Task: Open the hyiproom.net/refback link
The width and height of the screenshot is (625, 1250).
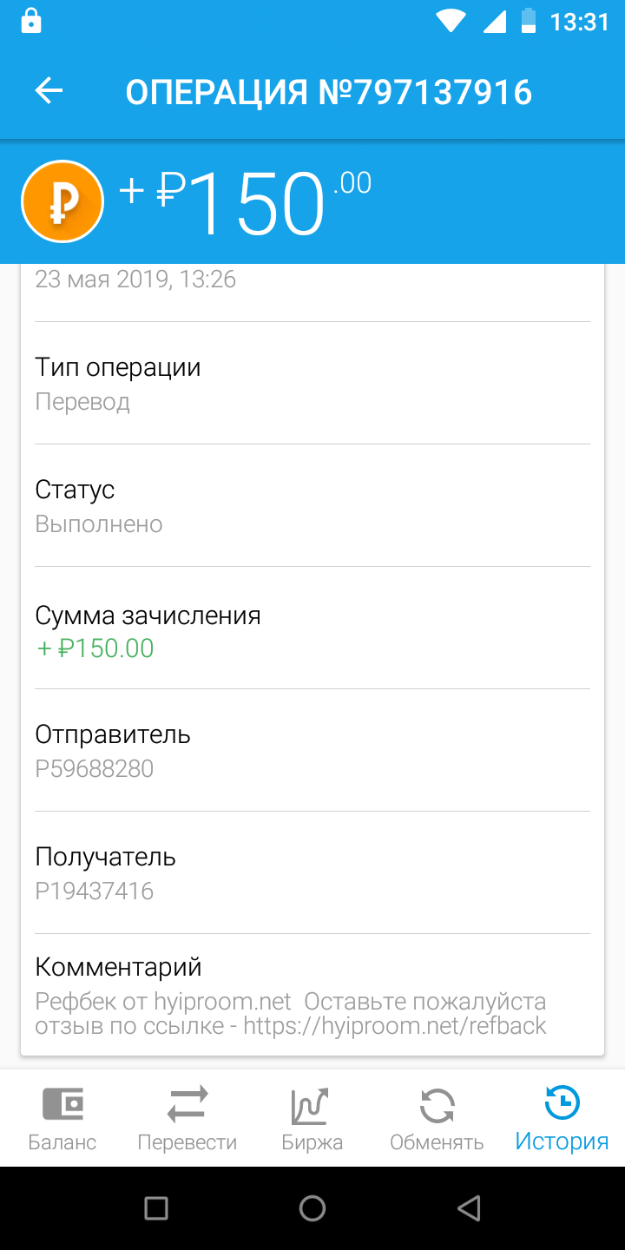Action: coord(395,1025)
